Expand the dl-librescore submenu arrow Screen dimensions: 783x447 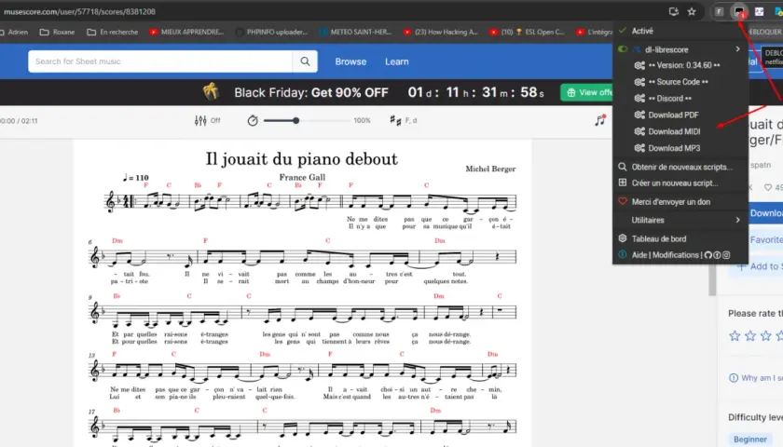[x=737, y=49]
